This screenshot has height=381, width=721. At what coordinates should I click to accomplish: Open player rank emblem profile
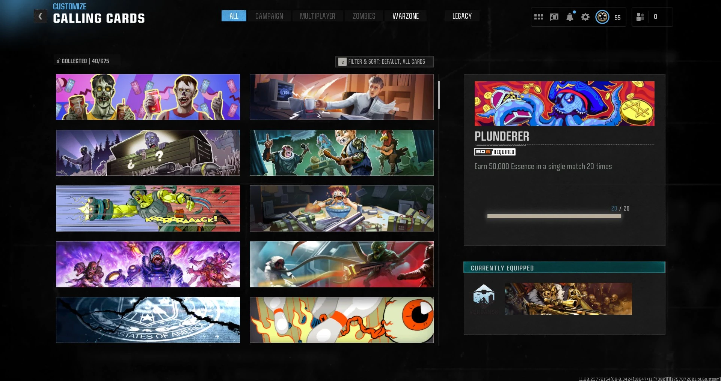tap(602, 17)
